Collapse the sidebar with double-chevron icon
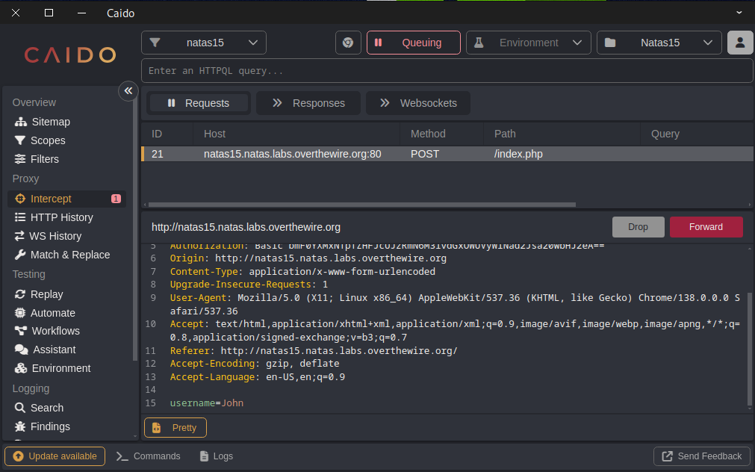This screenshot has height=472, width=755. pyautogui.click(x=128, y=90)
